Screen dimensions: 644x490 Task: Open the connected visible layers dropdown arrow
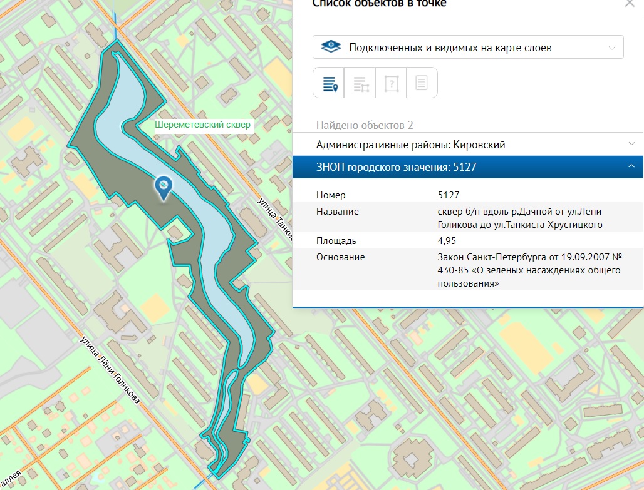(611, 48)
